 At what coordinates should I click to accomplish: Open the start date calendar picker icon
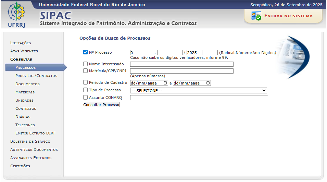[166, 83]
